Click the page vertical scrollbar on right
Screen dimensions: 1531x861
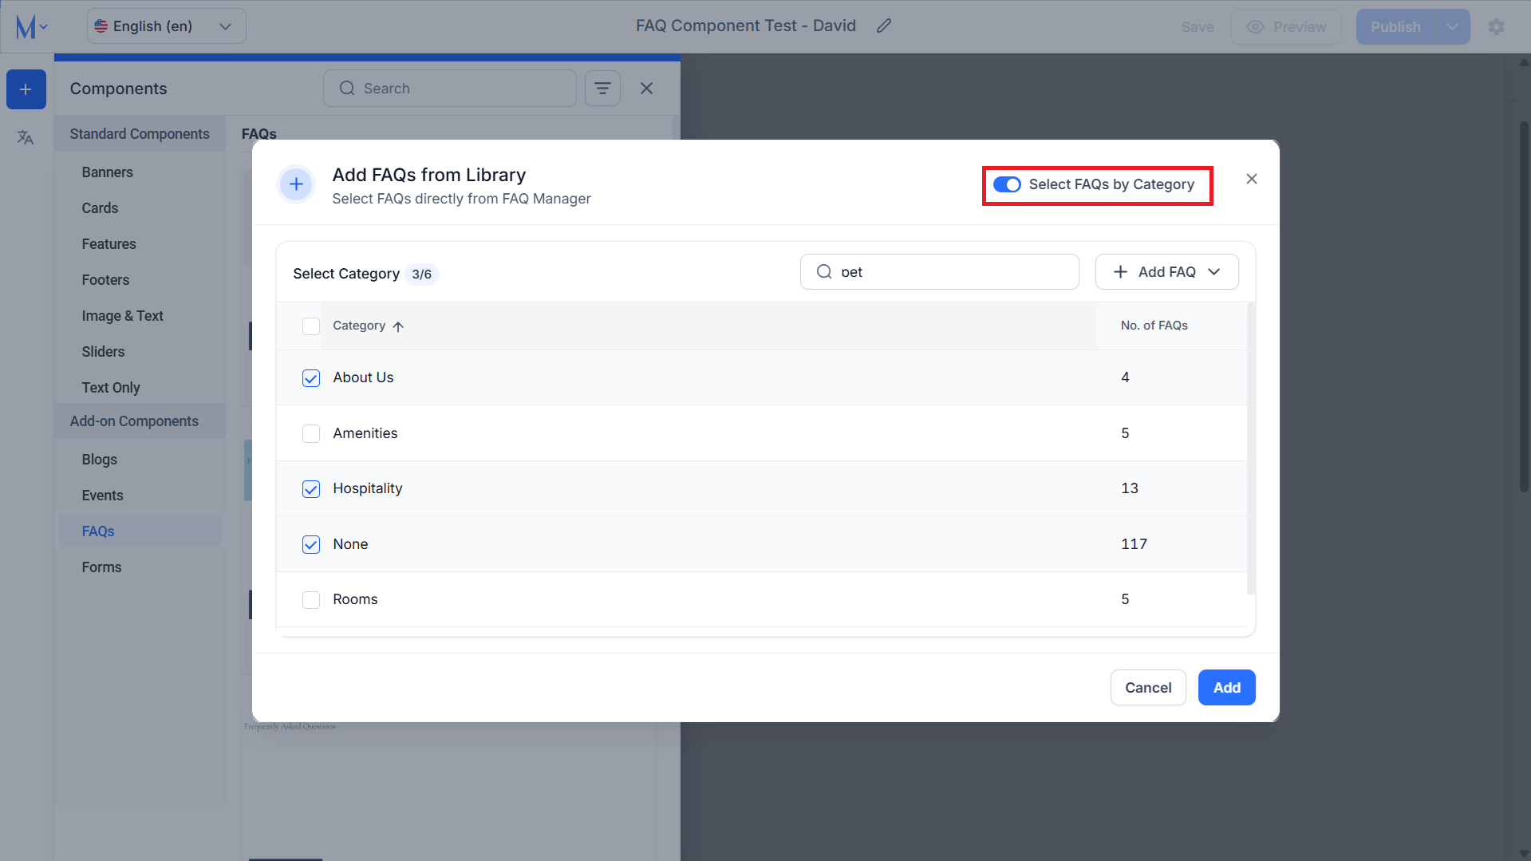tap(1524, 307)
